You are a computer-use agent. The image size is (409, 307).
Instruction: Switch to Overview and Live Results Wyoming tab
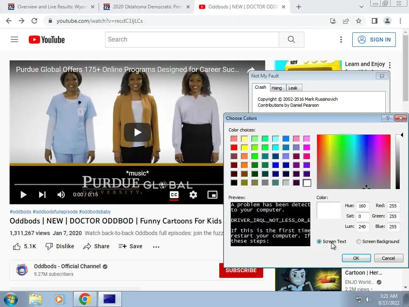click(x=51, y=7)
